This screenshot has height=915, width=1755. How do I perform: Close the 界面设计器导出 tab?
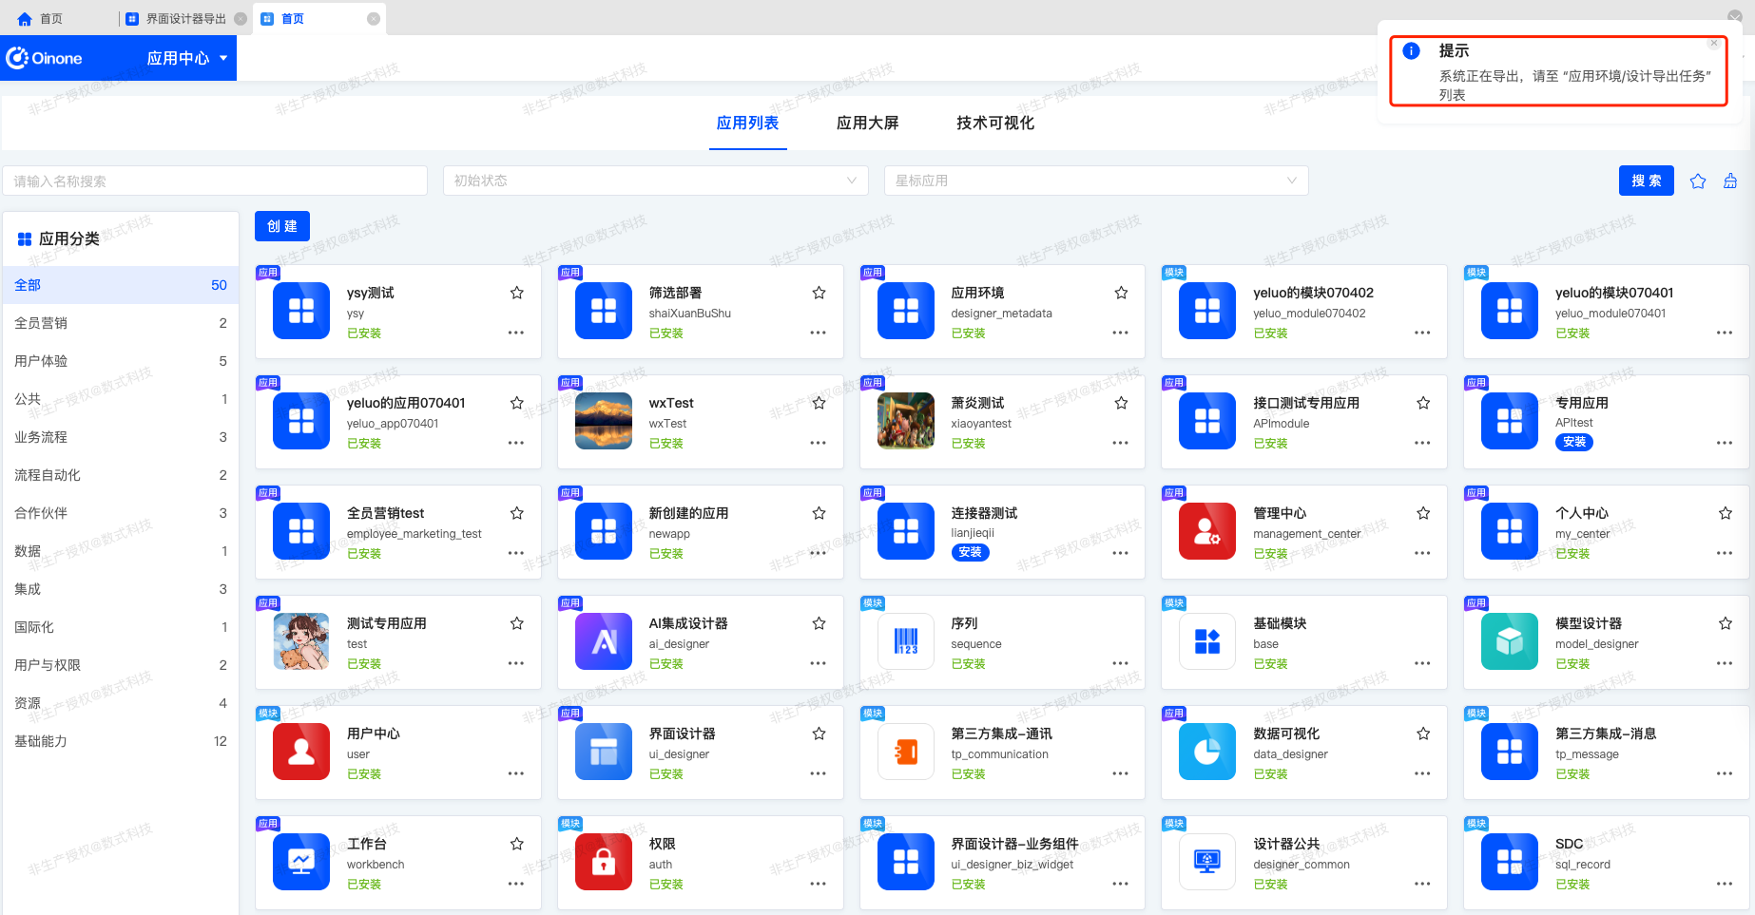click(241, 19)
